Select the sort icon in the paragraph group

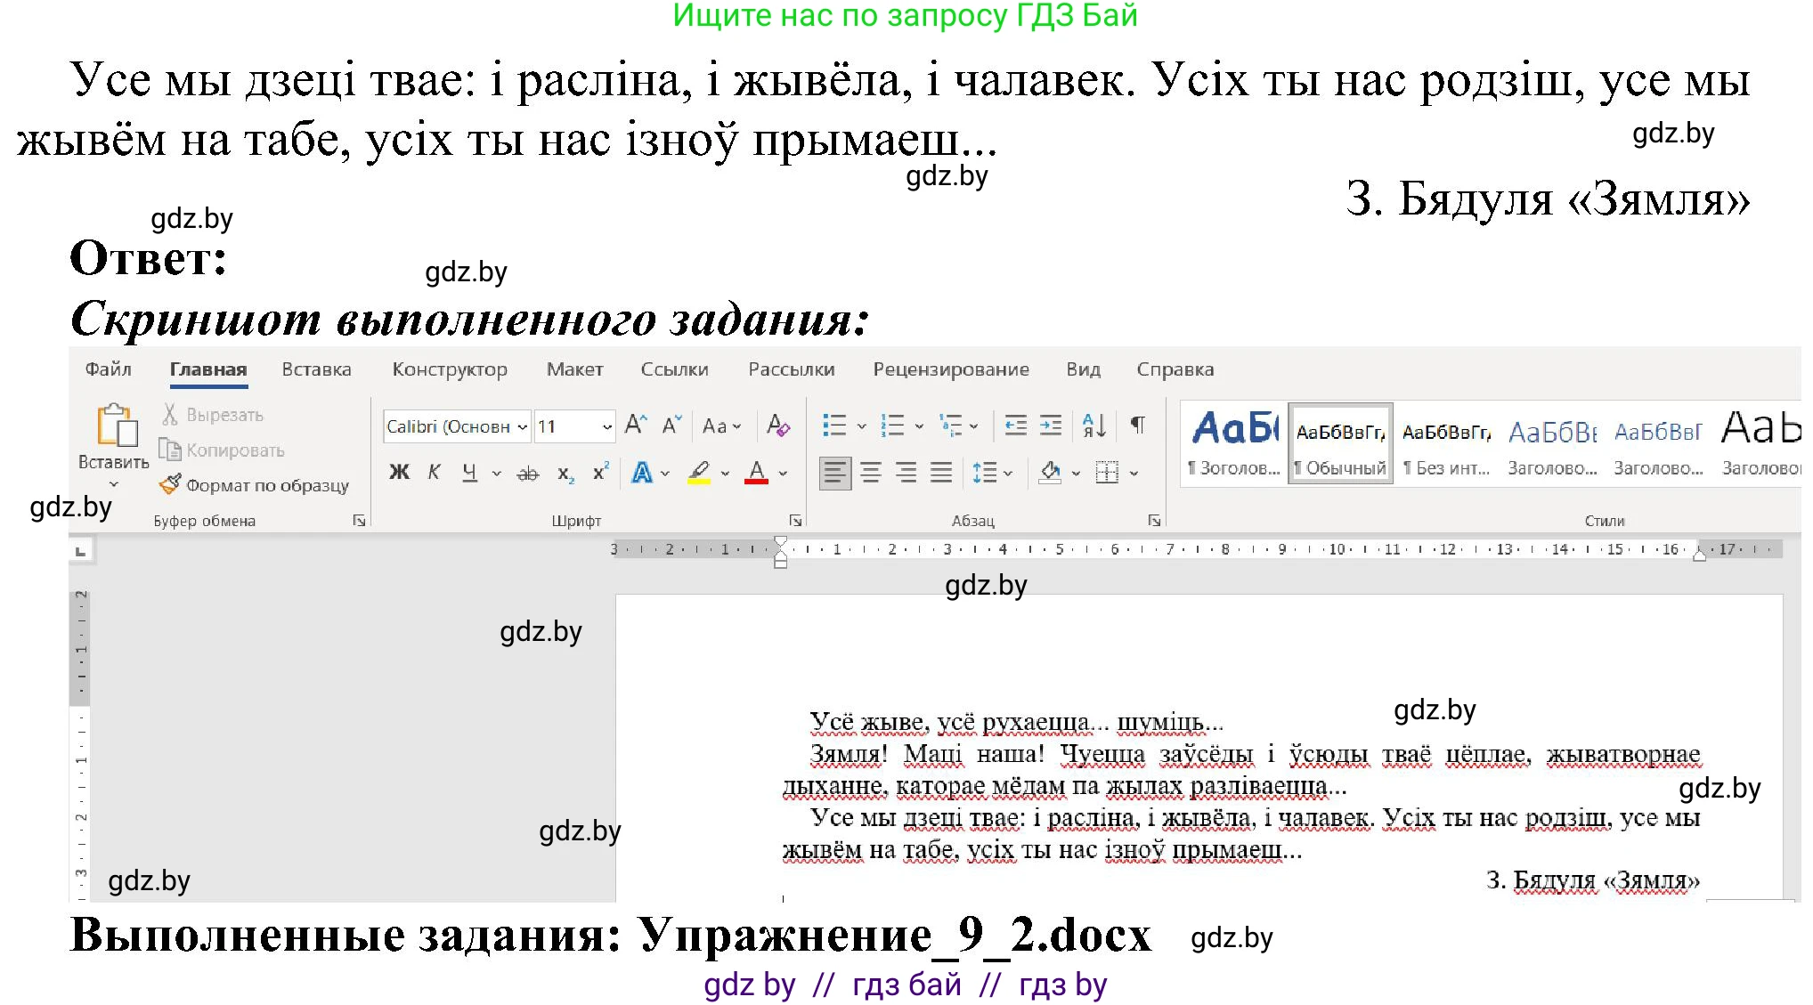1093,426
